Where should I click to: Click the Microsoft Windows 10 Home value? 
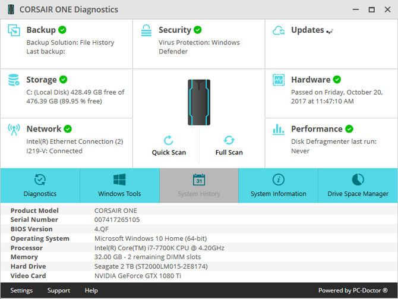point(150,238)
